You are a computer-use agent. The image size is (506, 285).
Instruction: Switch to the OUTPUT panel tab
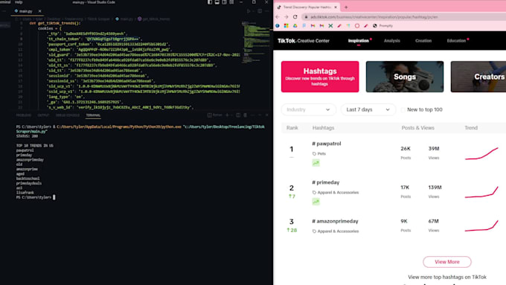43,115
